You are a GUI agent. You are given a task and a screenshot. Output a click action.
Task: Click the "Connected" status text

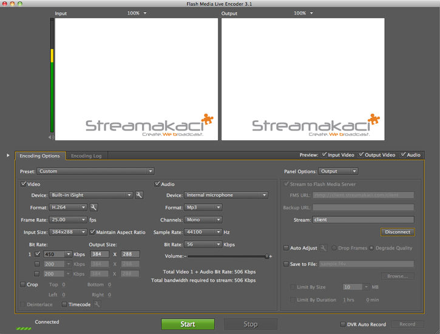47,322
